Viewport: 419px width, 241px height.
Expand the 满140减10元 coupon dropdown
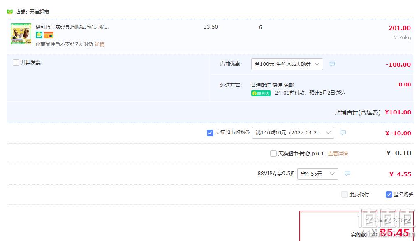coord(293,133)
